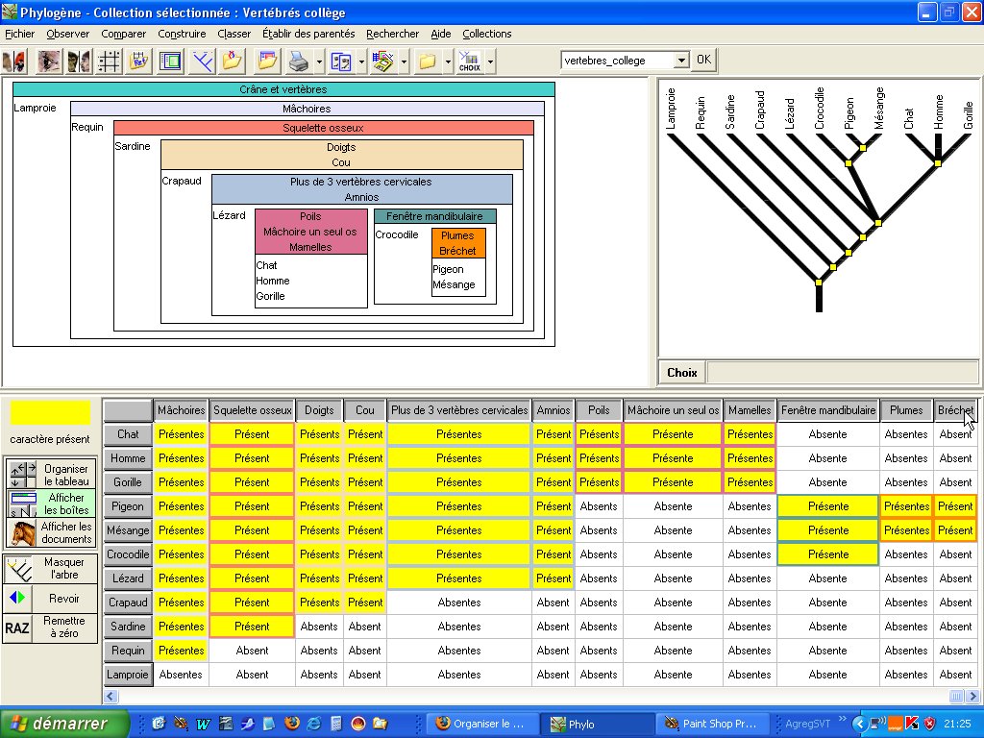
Task: Click the OK button next to collection
Action: click(x=703, y=60)
